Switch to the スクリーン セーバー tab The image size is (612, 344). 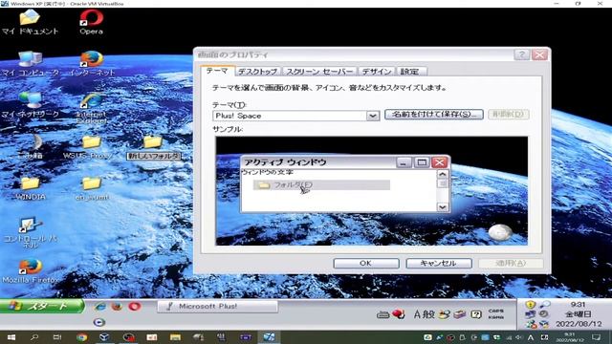(319, 72)
